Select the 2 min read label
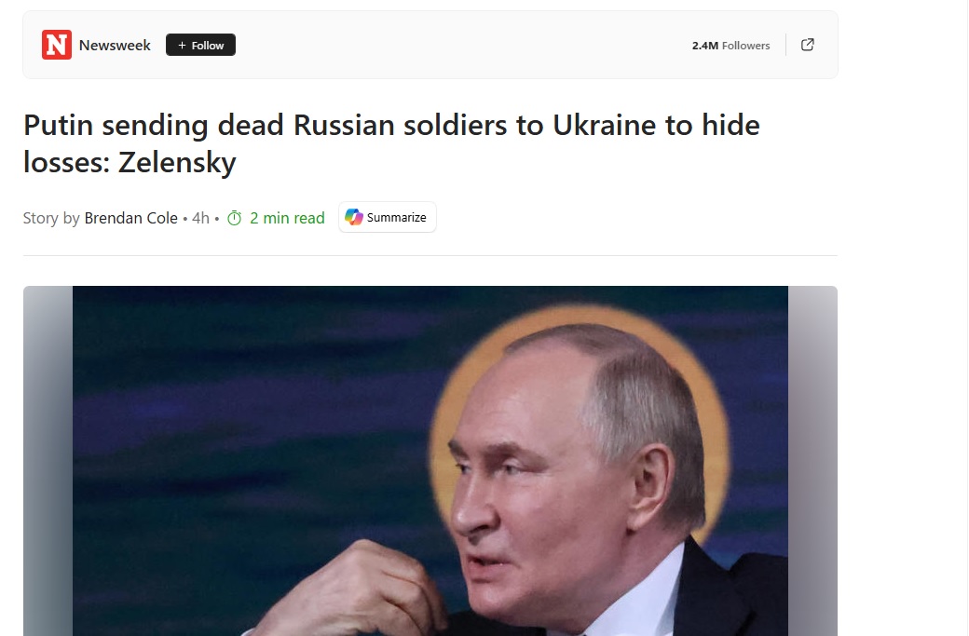 point(287,218)
